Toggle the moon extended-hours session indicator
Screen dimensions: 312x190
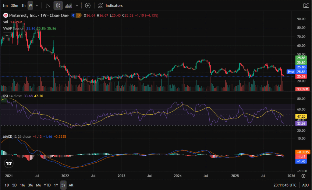tap(74, 15)
